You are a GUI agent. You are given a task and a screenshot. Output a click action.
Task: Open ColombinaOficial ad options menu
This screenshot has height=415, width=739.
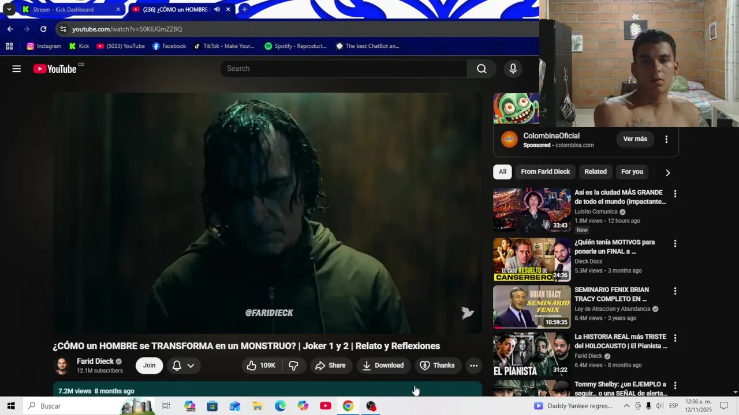point(666,139)
